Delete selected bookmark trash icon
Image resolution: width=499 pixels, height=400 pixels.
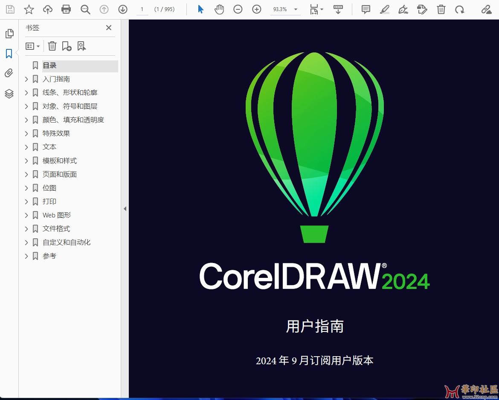point(52,46)
